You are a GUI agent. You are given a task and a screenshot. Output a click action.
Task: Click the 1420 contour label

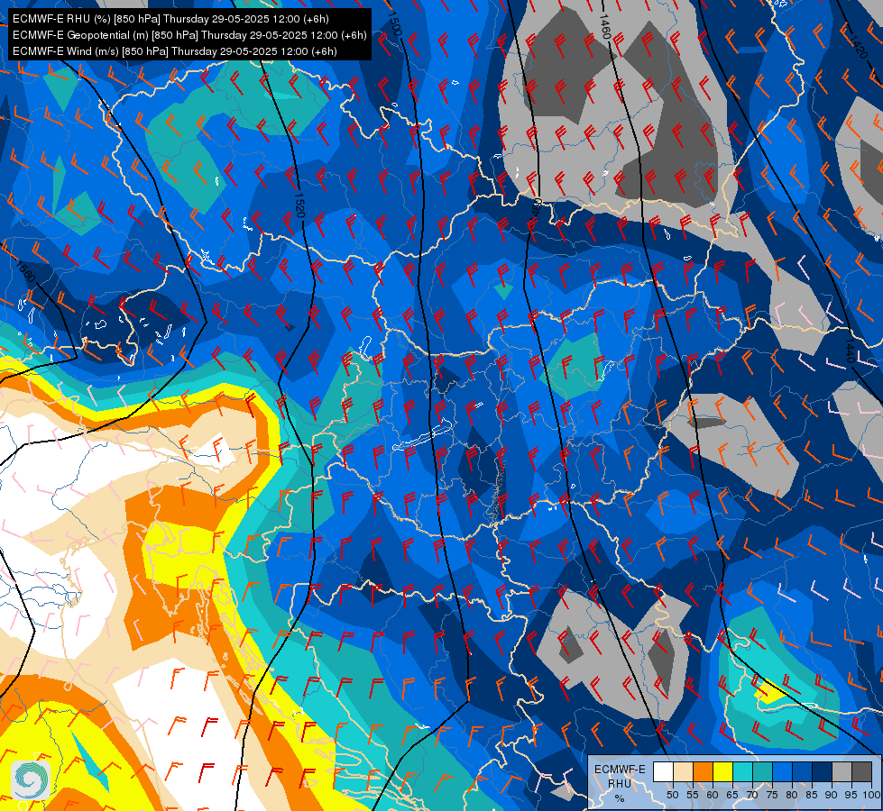pos(858,47)
